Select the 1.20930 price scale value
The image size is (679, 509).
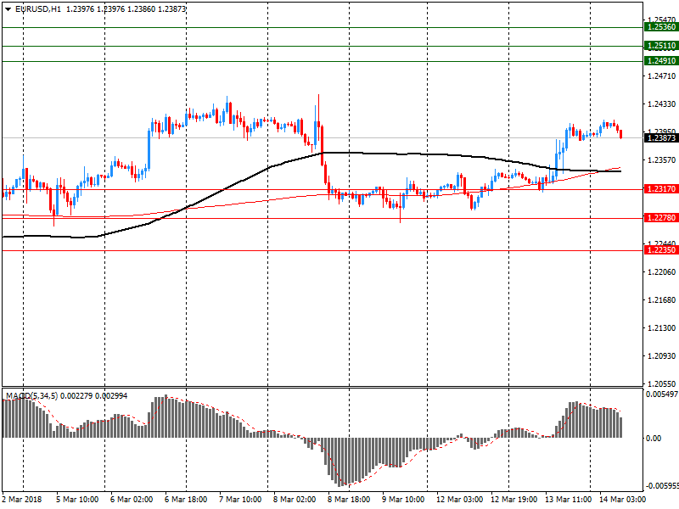coord(662,355)
